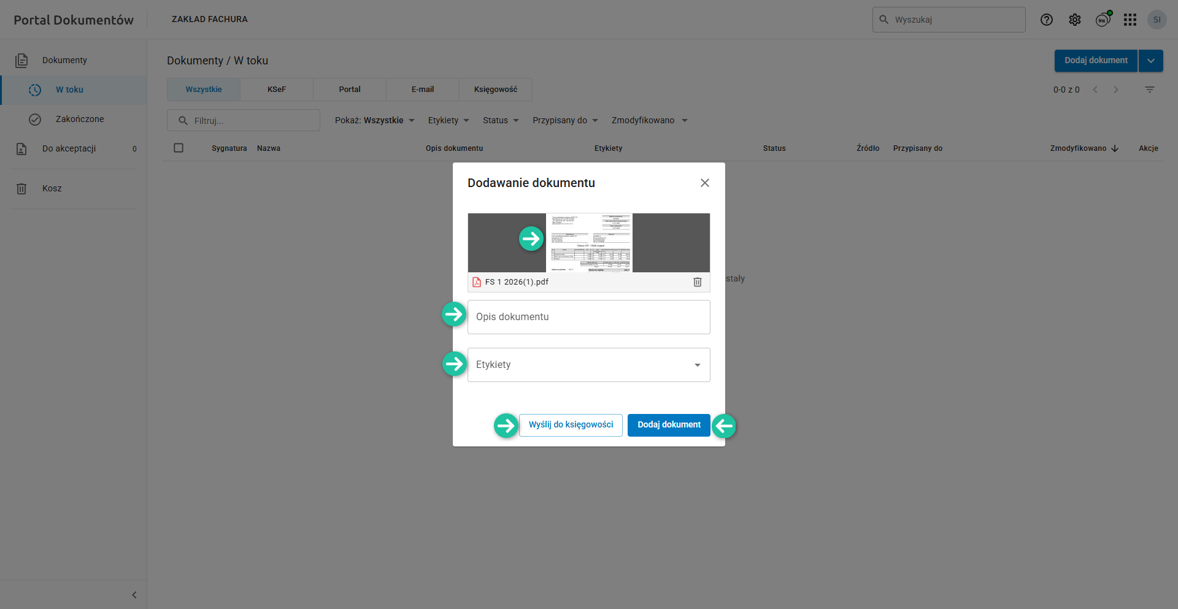The width and height of the screenshot is (1178, 609).
Task: Close the Dodawanie dokumentu dialog
Action: click(x=704, y=183)
